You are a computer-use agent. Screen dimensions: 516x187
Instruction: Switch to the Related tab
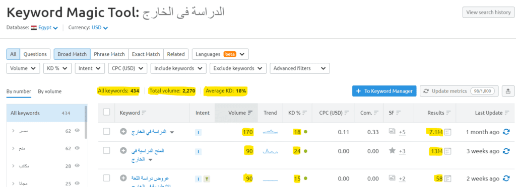point(176,54)
